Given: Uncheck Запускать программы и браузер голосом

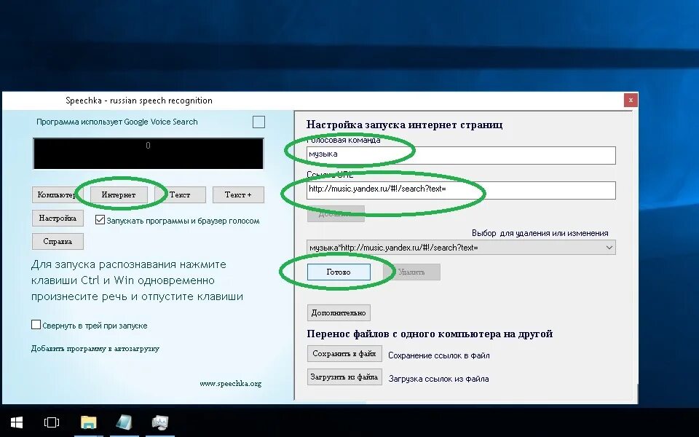Looking at the screenshot, I should point(100,220).
